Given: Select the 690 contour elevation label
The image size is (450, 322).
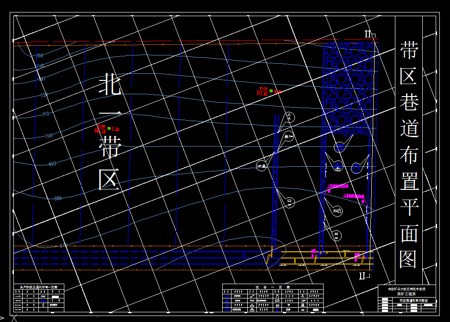Looking at the screenshot, I should pos(52,164).
